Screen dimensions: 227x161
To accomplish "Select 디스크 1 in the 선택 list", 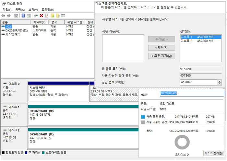I will point(201,37).
